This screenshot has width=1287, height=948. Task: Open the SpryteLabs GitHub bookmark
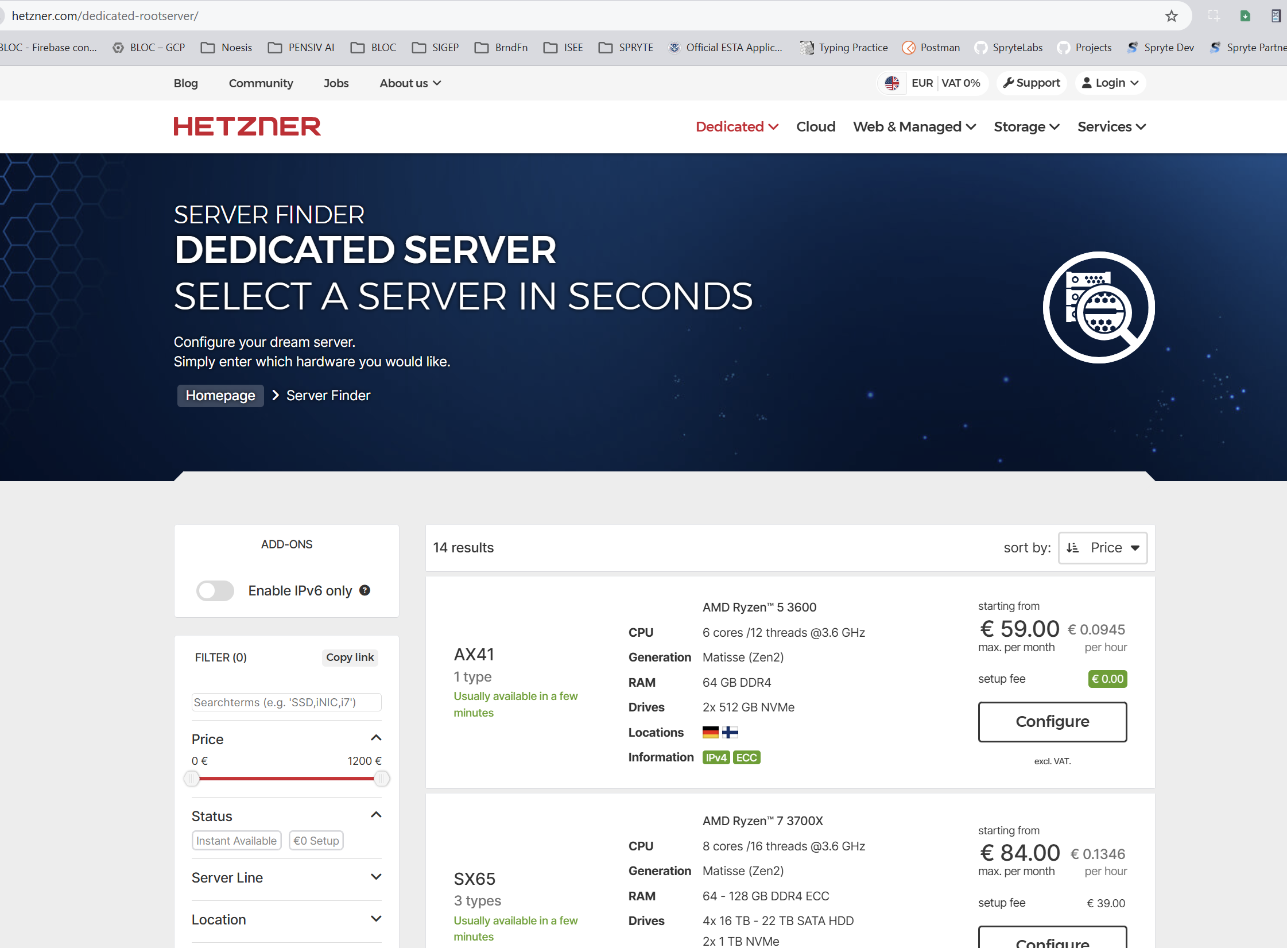tap(1009, 48)
